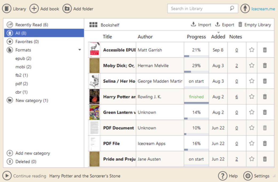The image size is (278, 182).
Task: Sort by Author column header
Action: pos(145,37)
